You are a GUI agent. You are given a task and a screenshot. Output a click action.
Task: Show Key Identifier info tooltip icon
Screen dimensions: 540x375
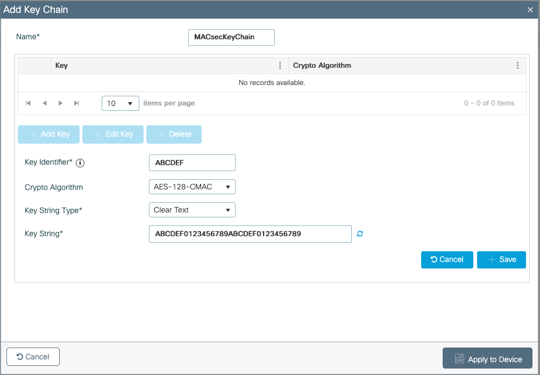click(80, 163)
